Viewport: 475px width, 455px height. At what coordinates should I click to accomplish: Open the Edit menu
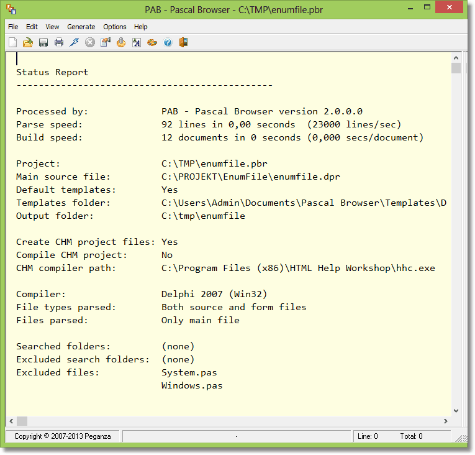32,27
